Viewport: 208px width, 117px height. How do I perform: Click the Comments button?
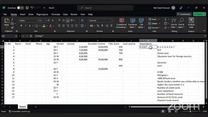click(184, 14)
